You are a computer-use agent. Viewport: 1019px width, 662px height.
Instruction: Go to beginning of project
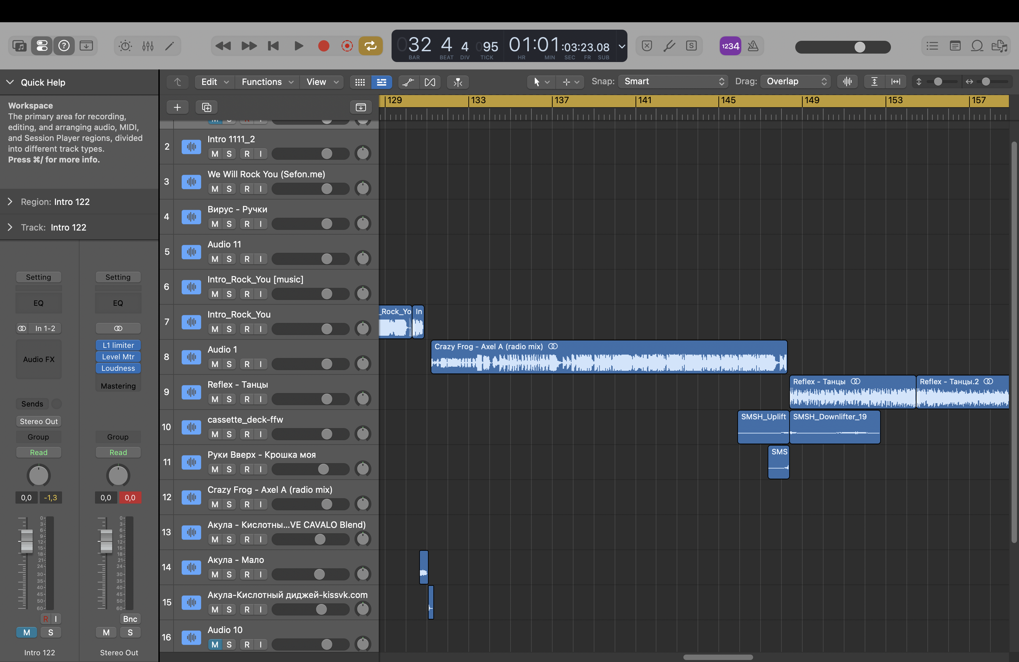(x=273, y=46)
